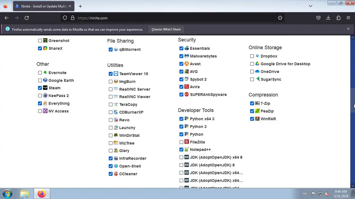Click the PeaZip icon
Screen dimensions: 355x199
[x=257, y=111]
